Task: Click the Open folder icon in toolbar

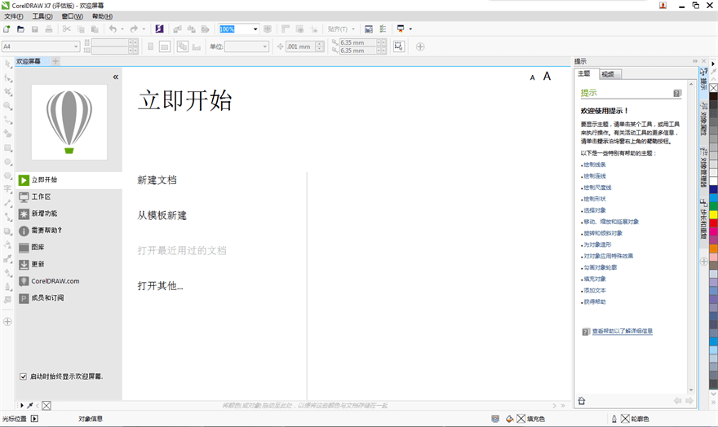Action: point(20,29)
